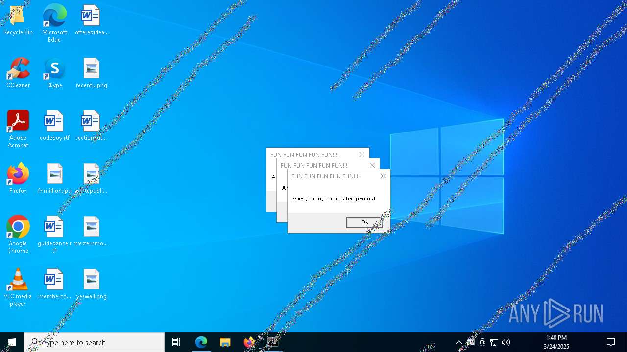Select recentu.png image file
627x352 pixels.
pos(91,73)
